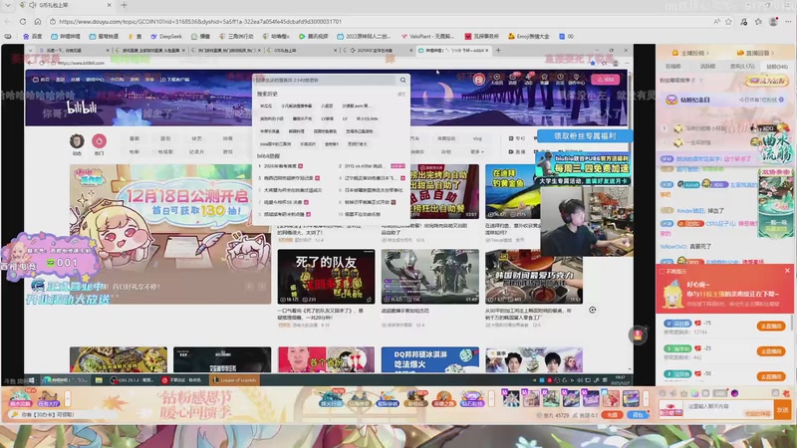This screenshot has height=448, width=797.
Task: Click 去直播间 beside the -25 entry
Action: (771, 351)
